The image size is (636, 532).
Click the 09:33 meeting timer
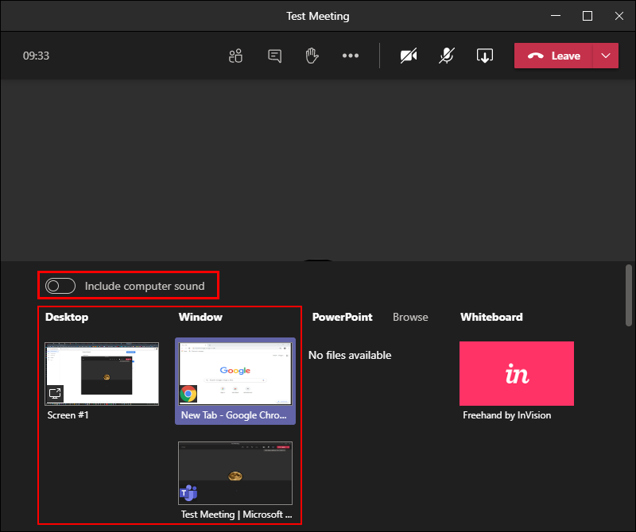click(36, 56)
